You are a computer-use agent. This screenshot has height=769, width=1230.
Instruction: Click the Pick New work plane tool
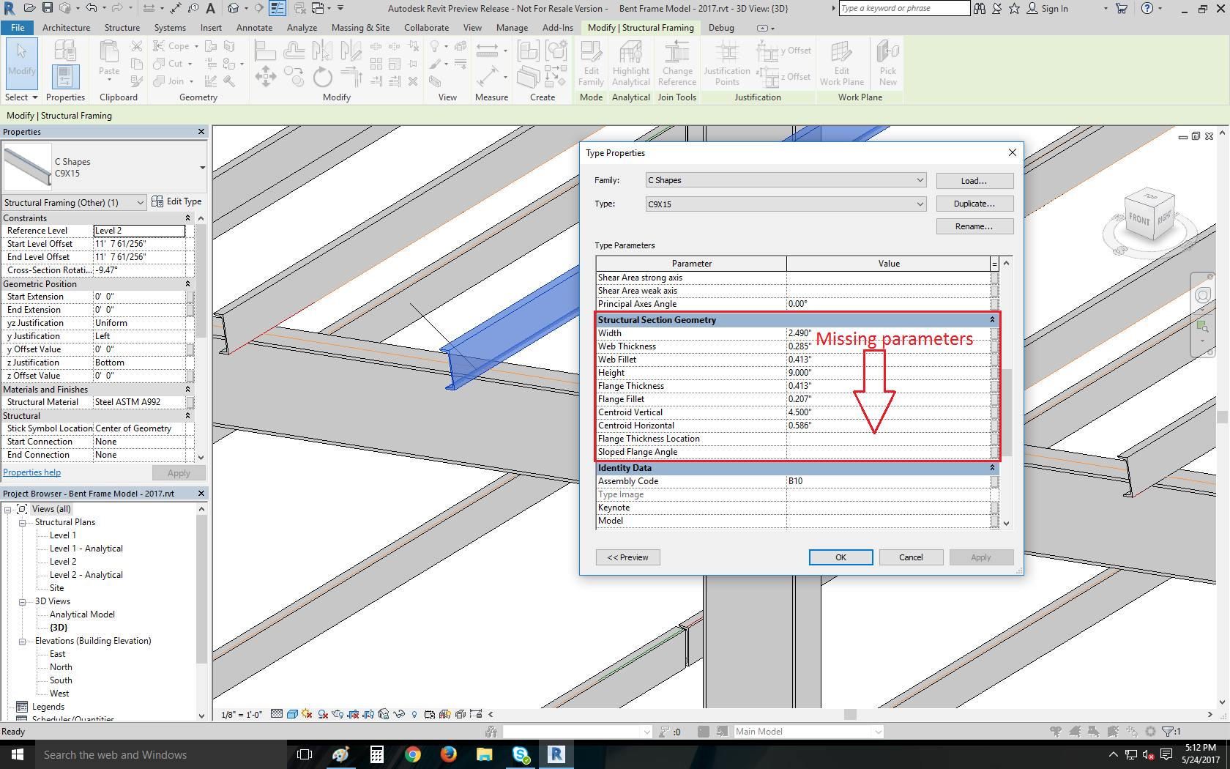click(x=887, y=64)
